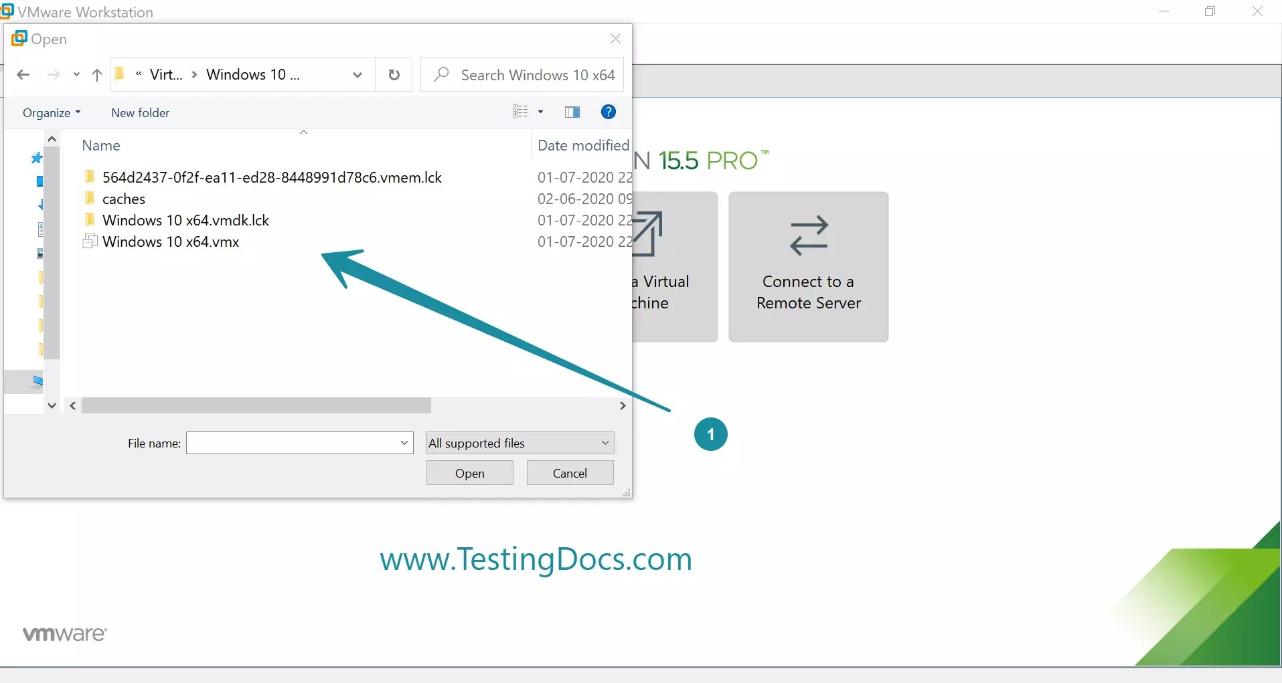1282x683 pixels.
Task: Select the caches folder
Action: click(x=124, y=199)
